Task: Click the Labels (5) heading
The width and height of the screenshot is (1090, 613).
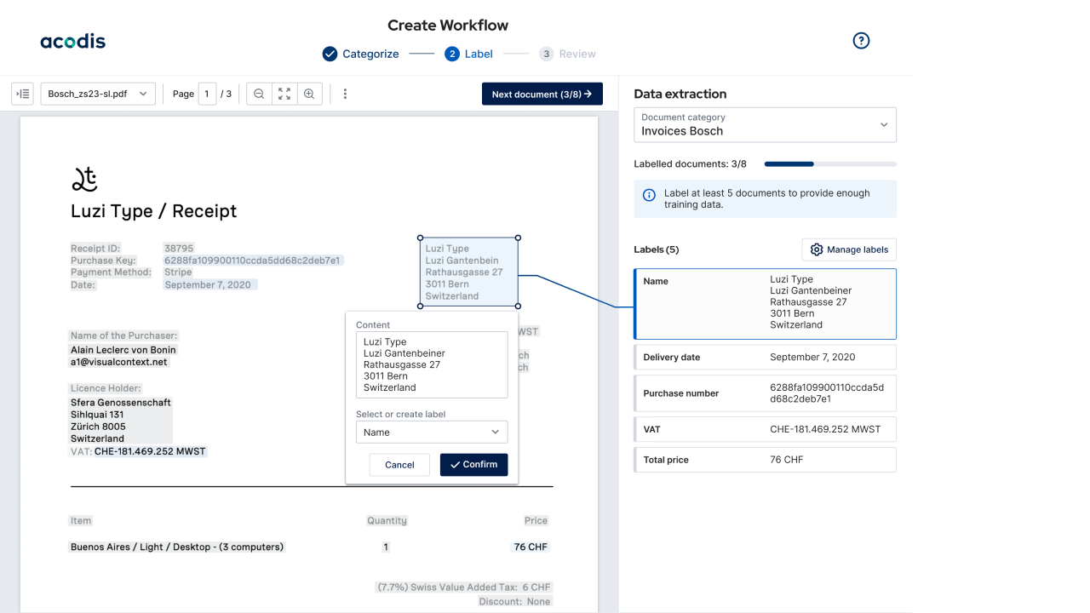Action: click(x=657, y=249)
